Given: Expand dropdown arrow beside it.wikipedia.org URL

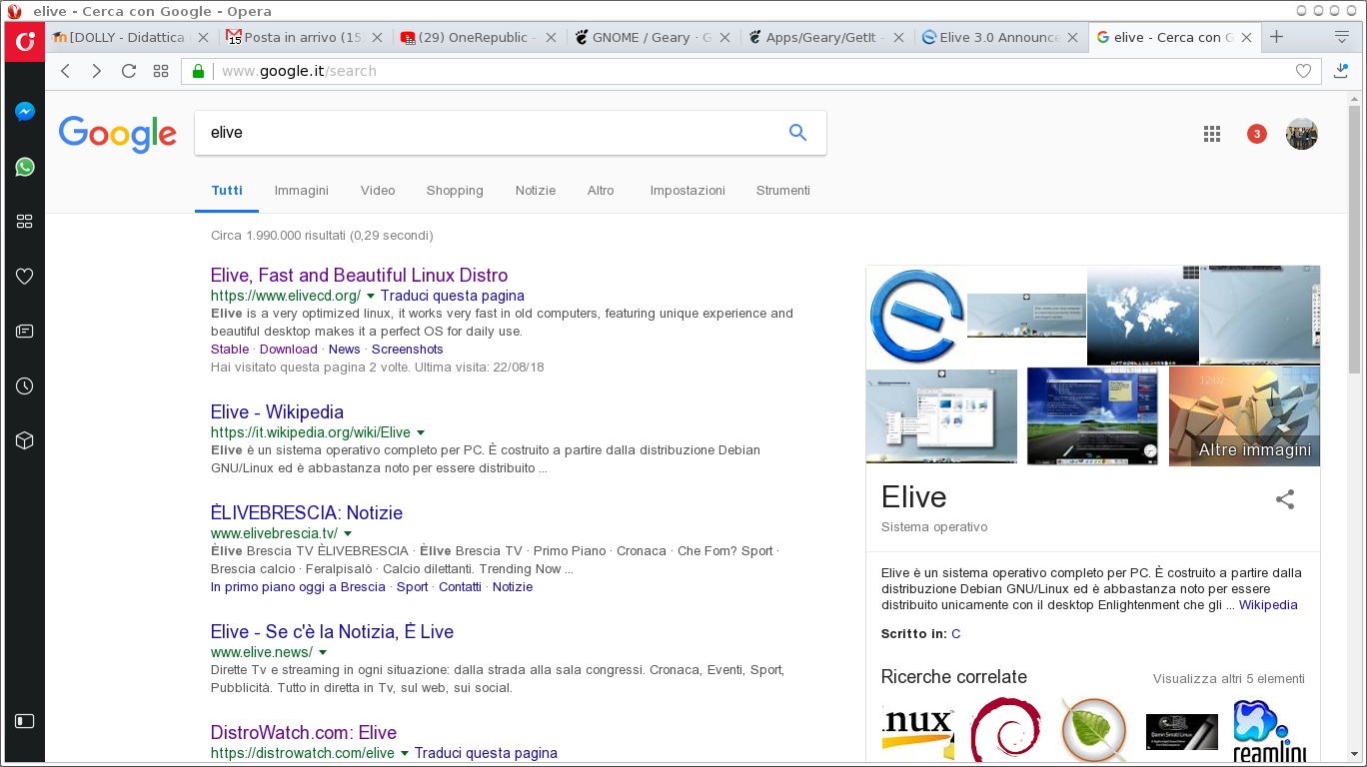Looking at the screenshot, I should 421,433.
